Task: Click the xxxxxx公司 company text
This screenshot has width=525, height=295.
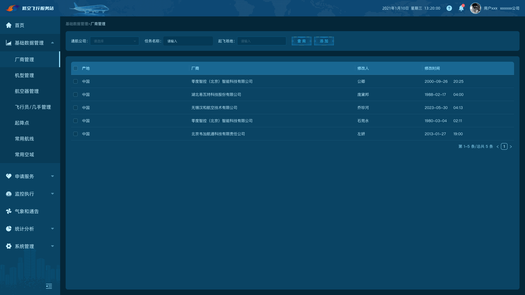Action: [510, 8]
